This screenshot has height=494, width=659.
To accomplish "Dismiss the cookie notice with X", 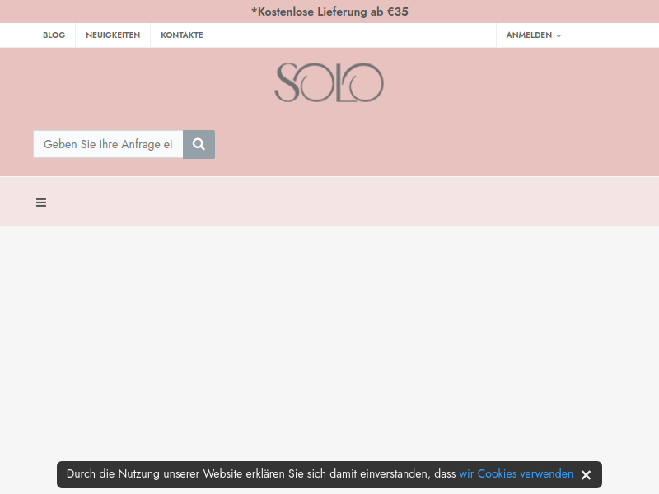I will [586, 475].
